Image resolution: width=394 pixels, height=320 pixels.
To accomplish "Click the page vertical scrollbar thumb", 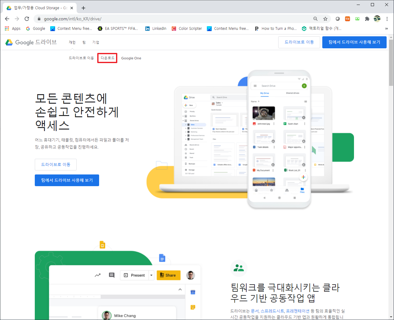I will [391, 62].
